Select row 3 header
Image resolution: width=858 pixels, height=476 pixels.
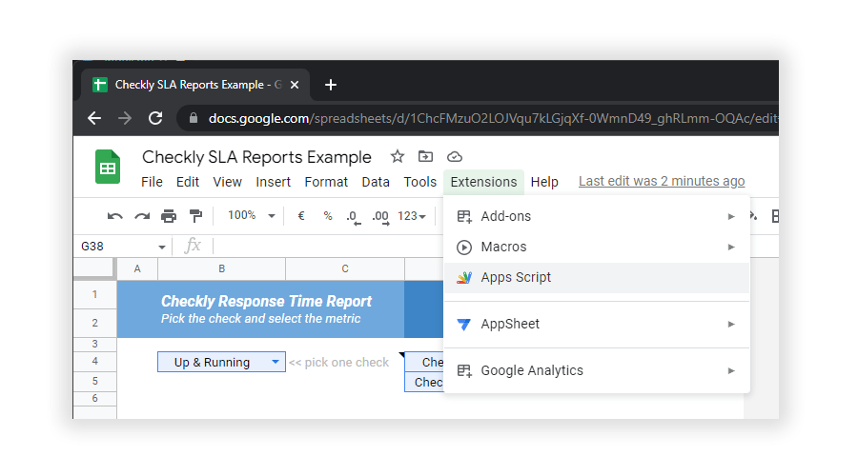pyautogui.click(x=94, y=344)
